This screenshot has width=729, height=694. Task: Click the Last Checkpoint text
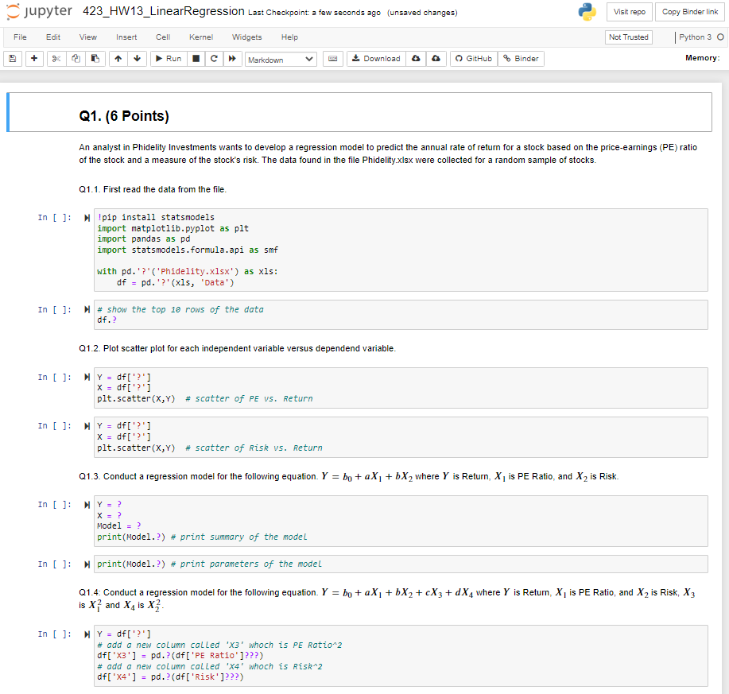point(314,13)
